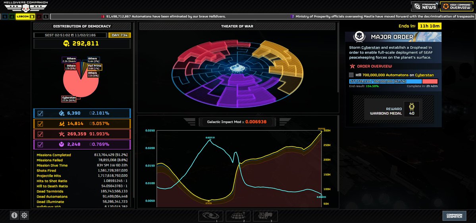Screen dimensions: 476x223
Task: Toggle the red Automaton faction checkbox
Action: point(40,134)
